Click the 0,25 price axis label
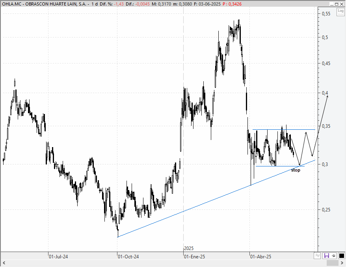346x267 pixels. [326, 210]
